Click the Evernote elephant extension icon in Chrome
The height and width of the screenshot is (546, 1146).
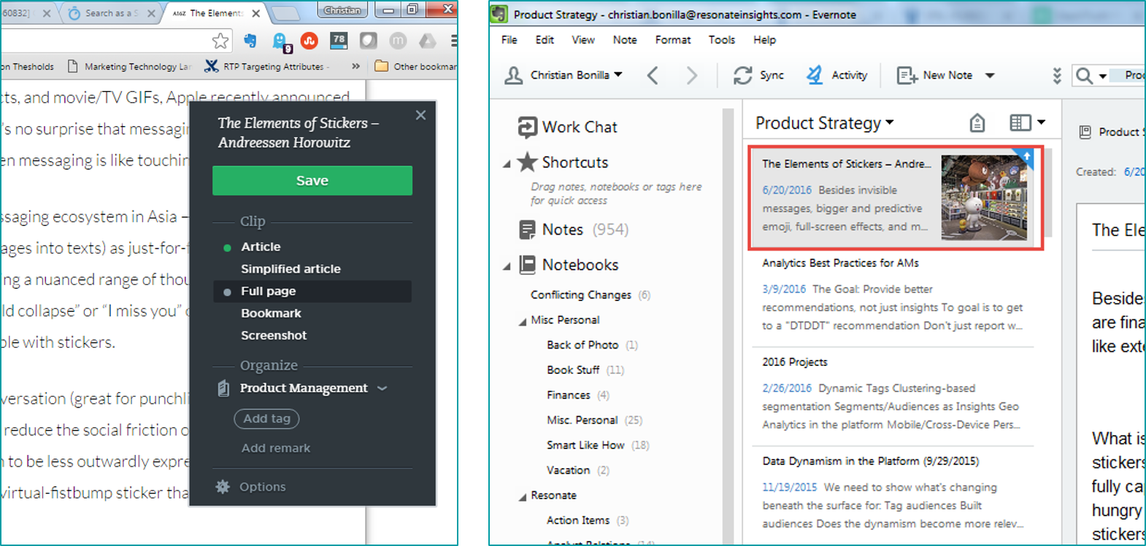coord(250,41)
